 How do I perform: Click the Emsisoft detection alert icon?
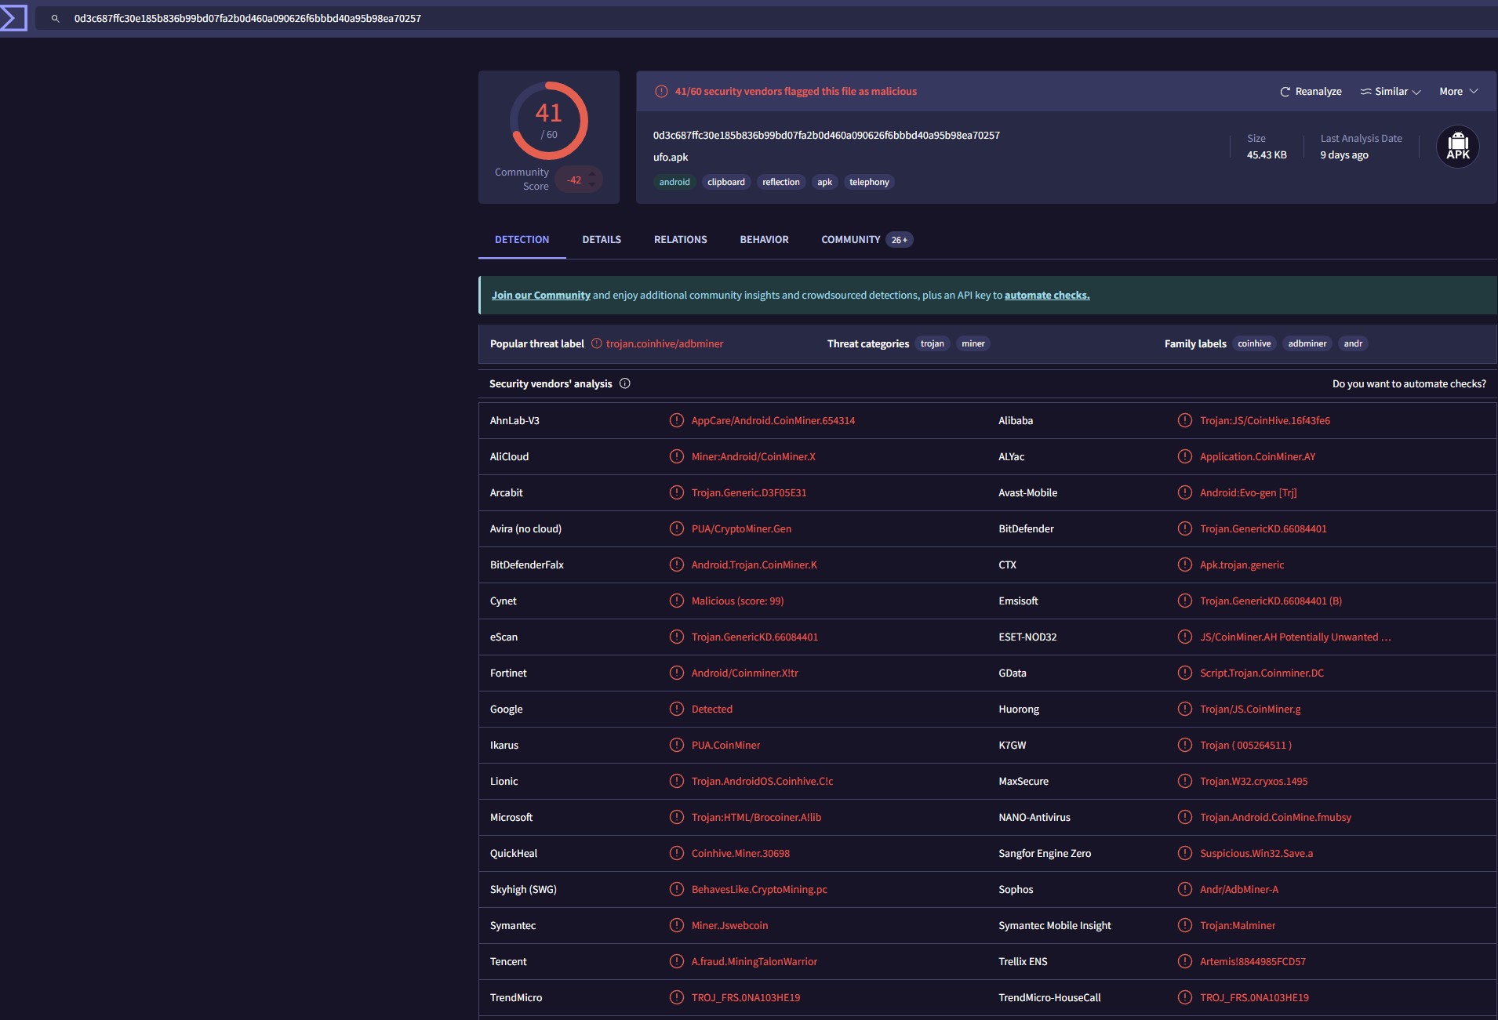click(1185, 601)
